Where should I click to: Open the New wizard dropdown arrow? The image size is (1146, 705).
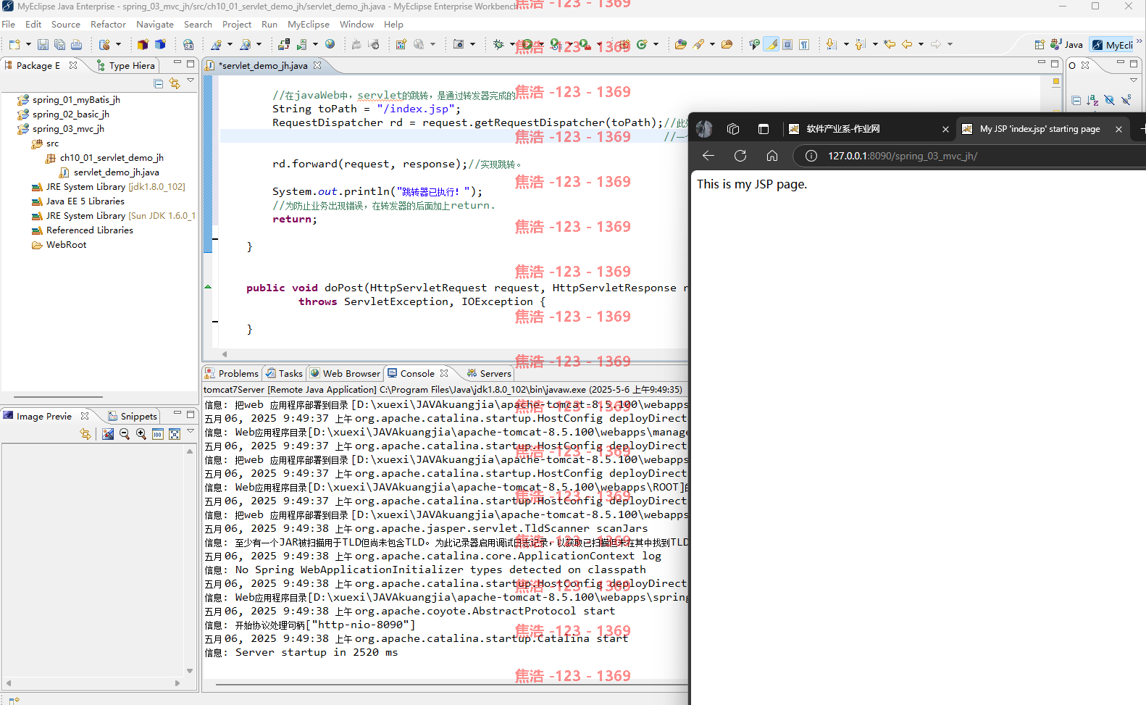(x=28, y=45)
